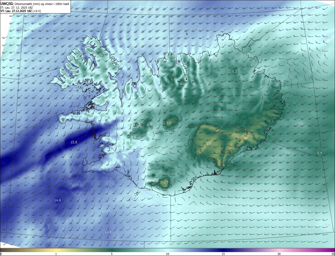The image size is (335, 256).
Task: Click the 6.0 value in the Westfjords
Action: [x=80, y=64]
